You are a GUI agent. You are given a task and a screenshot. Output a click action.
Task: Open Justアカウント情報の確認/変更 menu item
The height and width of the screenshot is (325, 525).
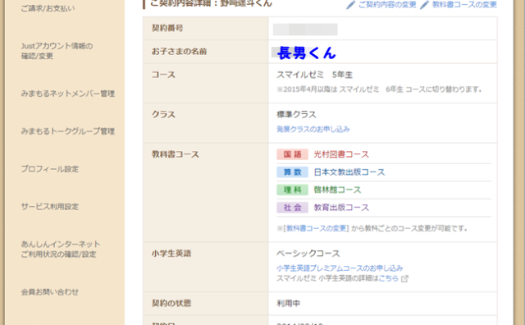57,51
